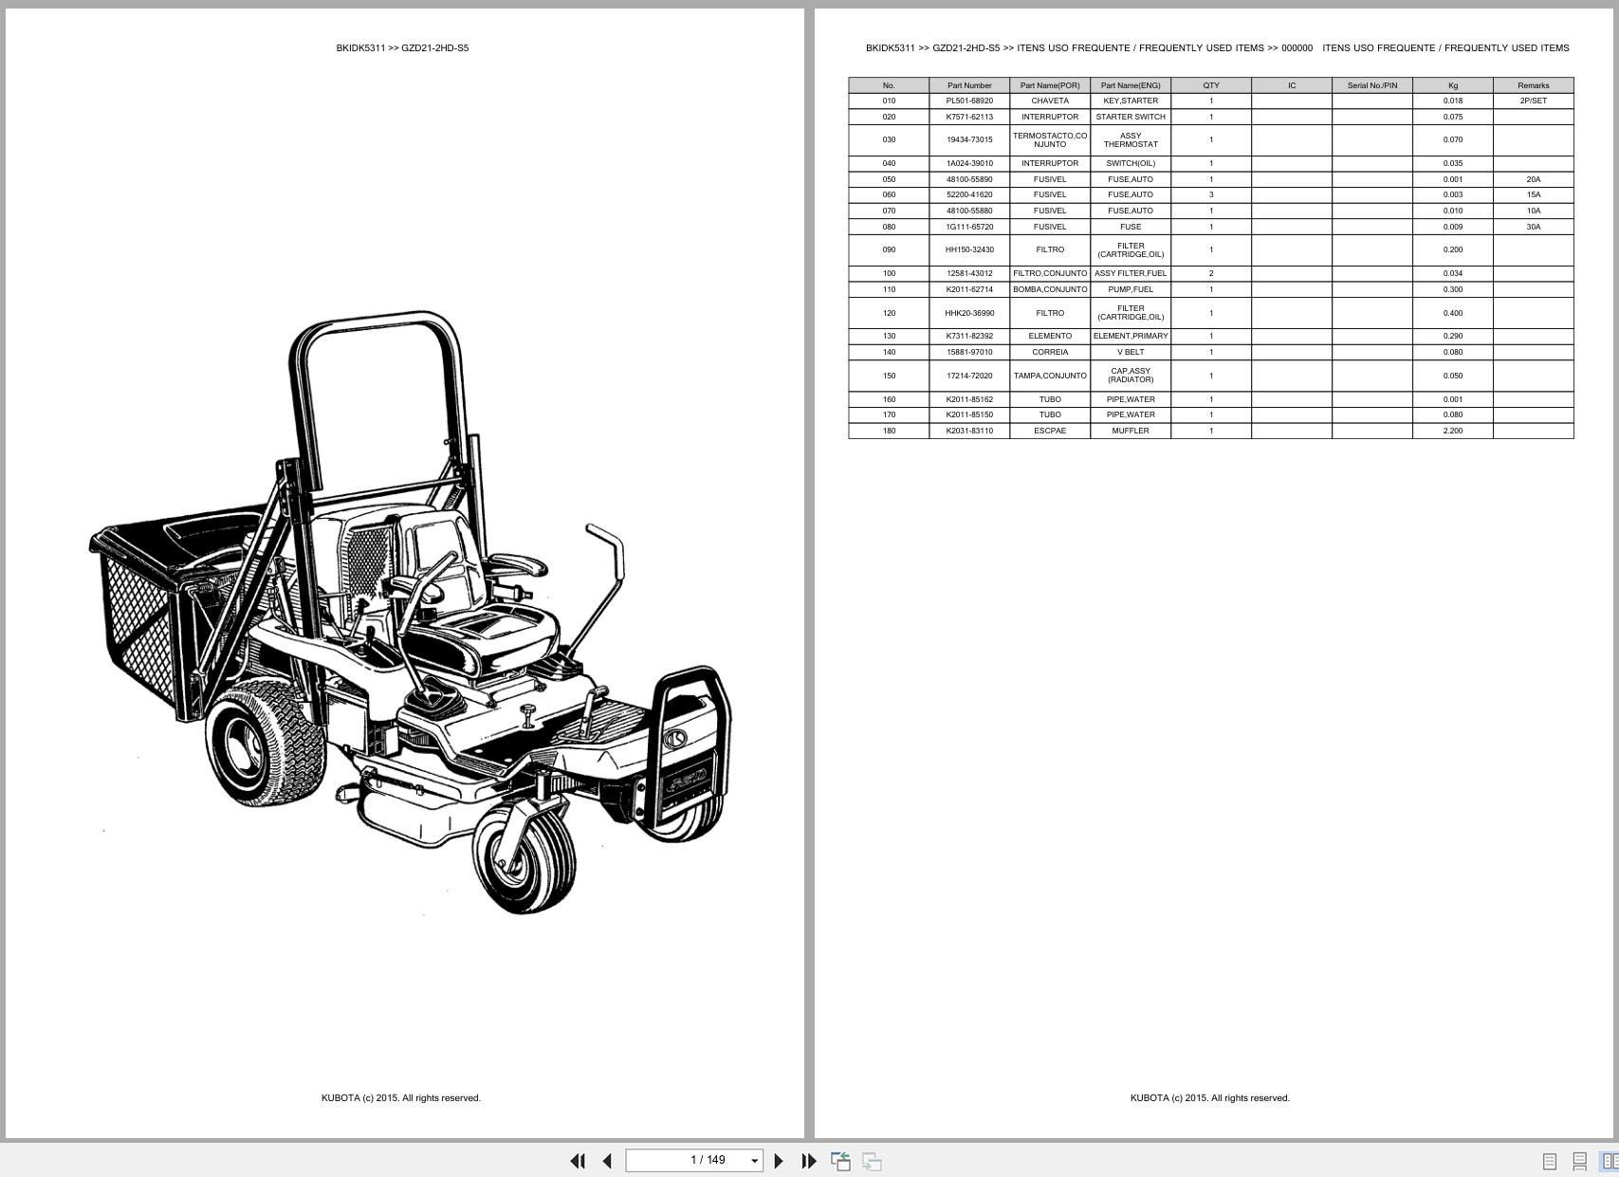Select part number K7571-62113
1619x1177 pixels.
click(x=969, y=117)
